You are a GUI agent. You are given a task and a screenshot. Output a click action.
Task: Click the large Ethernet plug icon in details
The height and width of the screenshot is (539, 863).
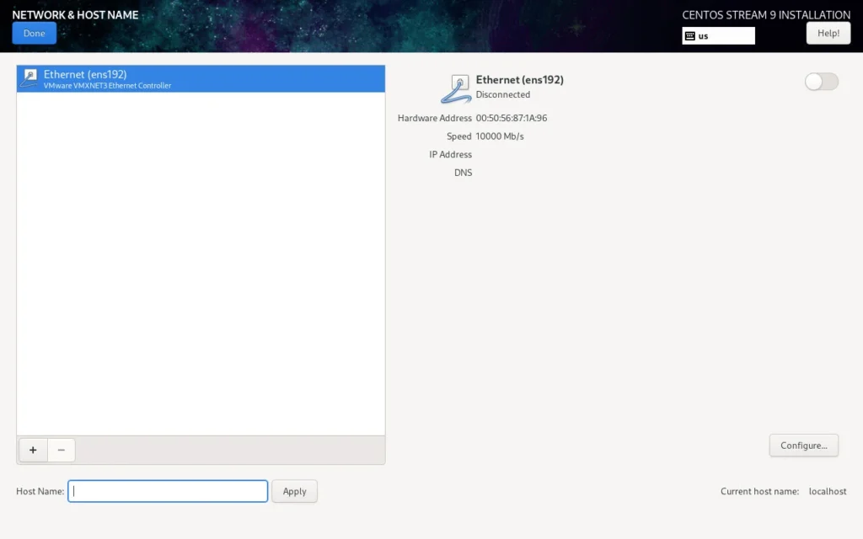coord(456,87)
